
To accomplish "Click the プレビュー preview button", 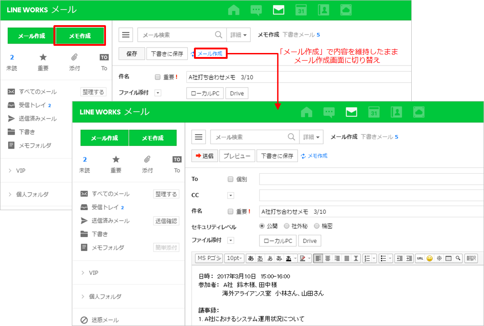I will 237,156.
